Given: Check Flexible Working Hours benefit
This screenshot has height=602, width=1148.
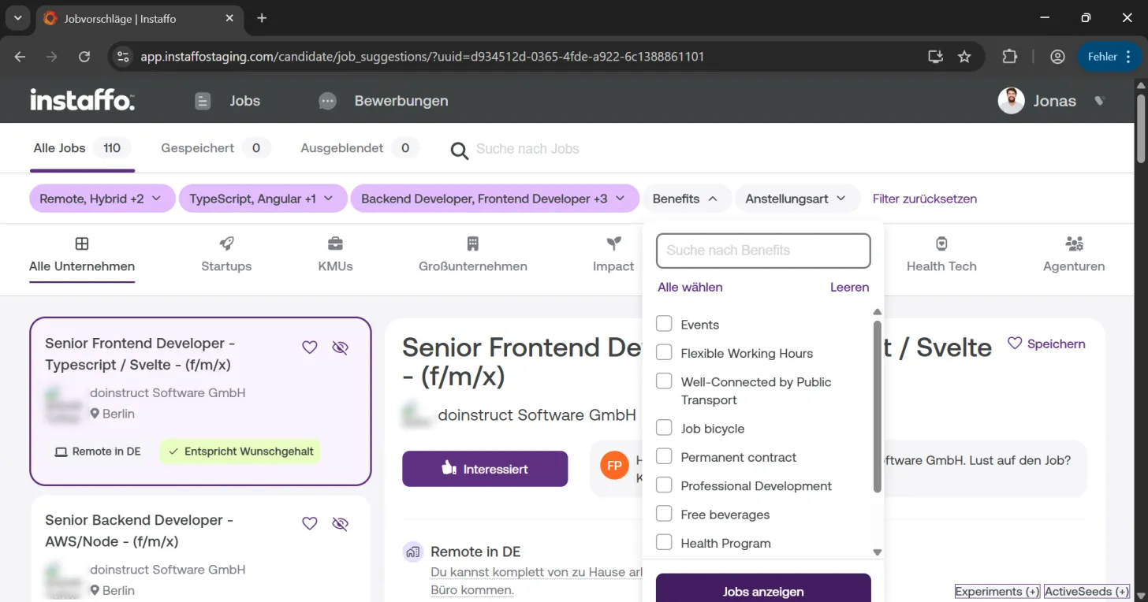Looking at the screenshot, I should tap(664, 352).
